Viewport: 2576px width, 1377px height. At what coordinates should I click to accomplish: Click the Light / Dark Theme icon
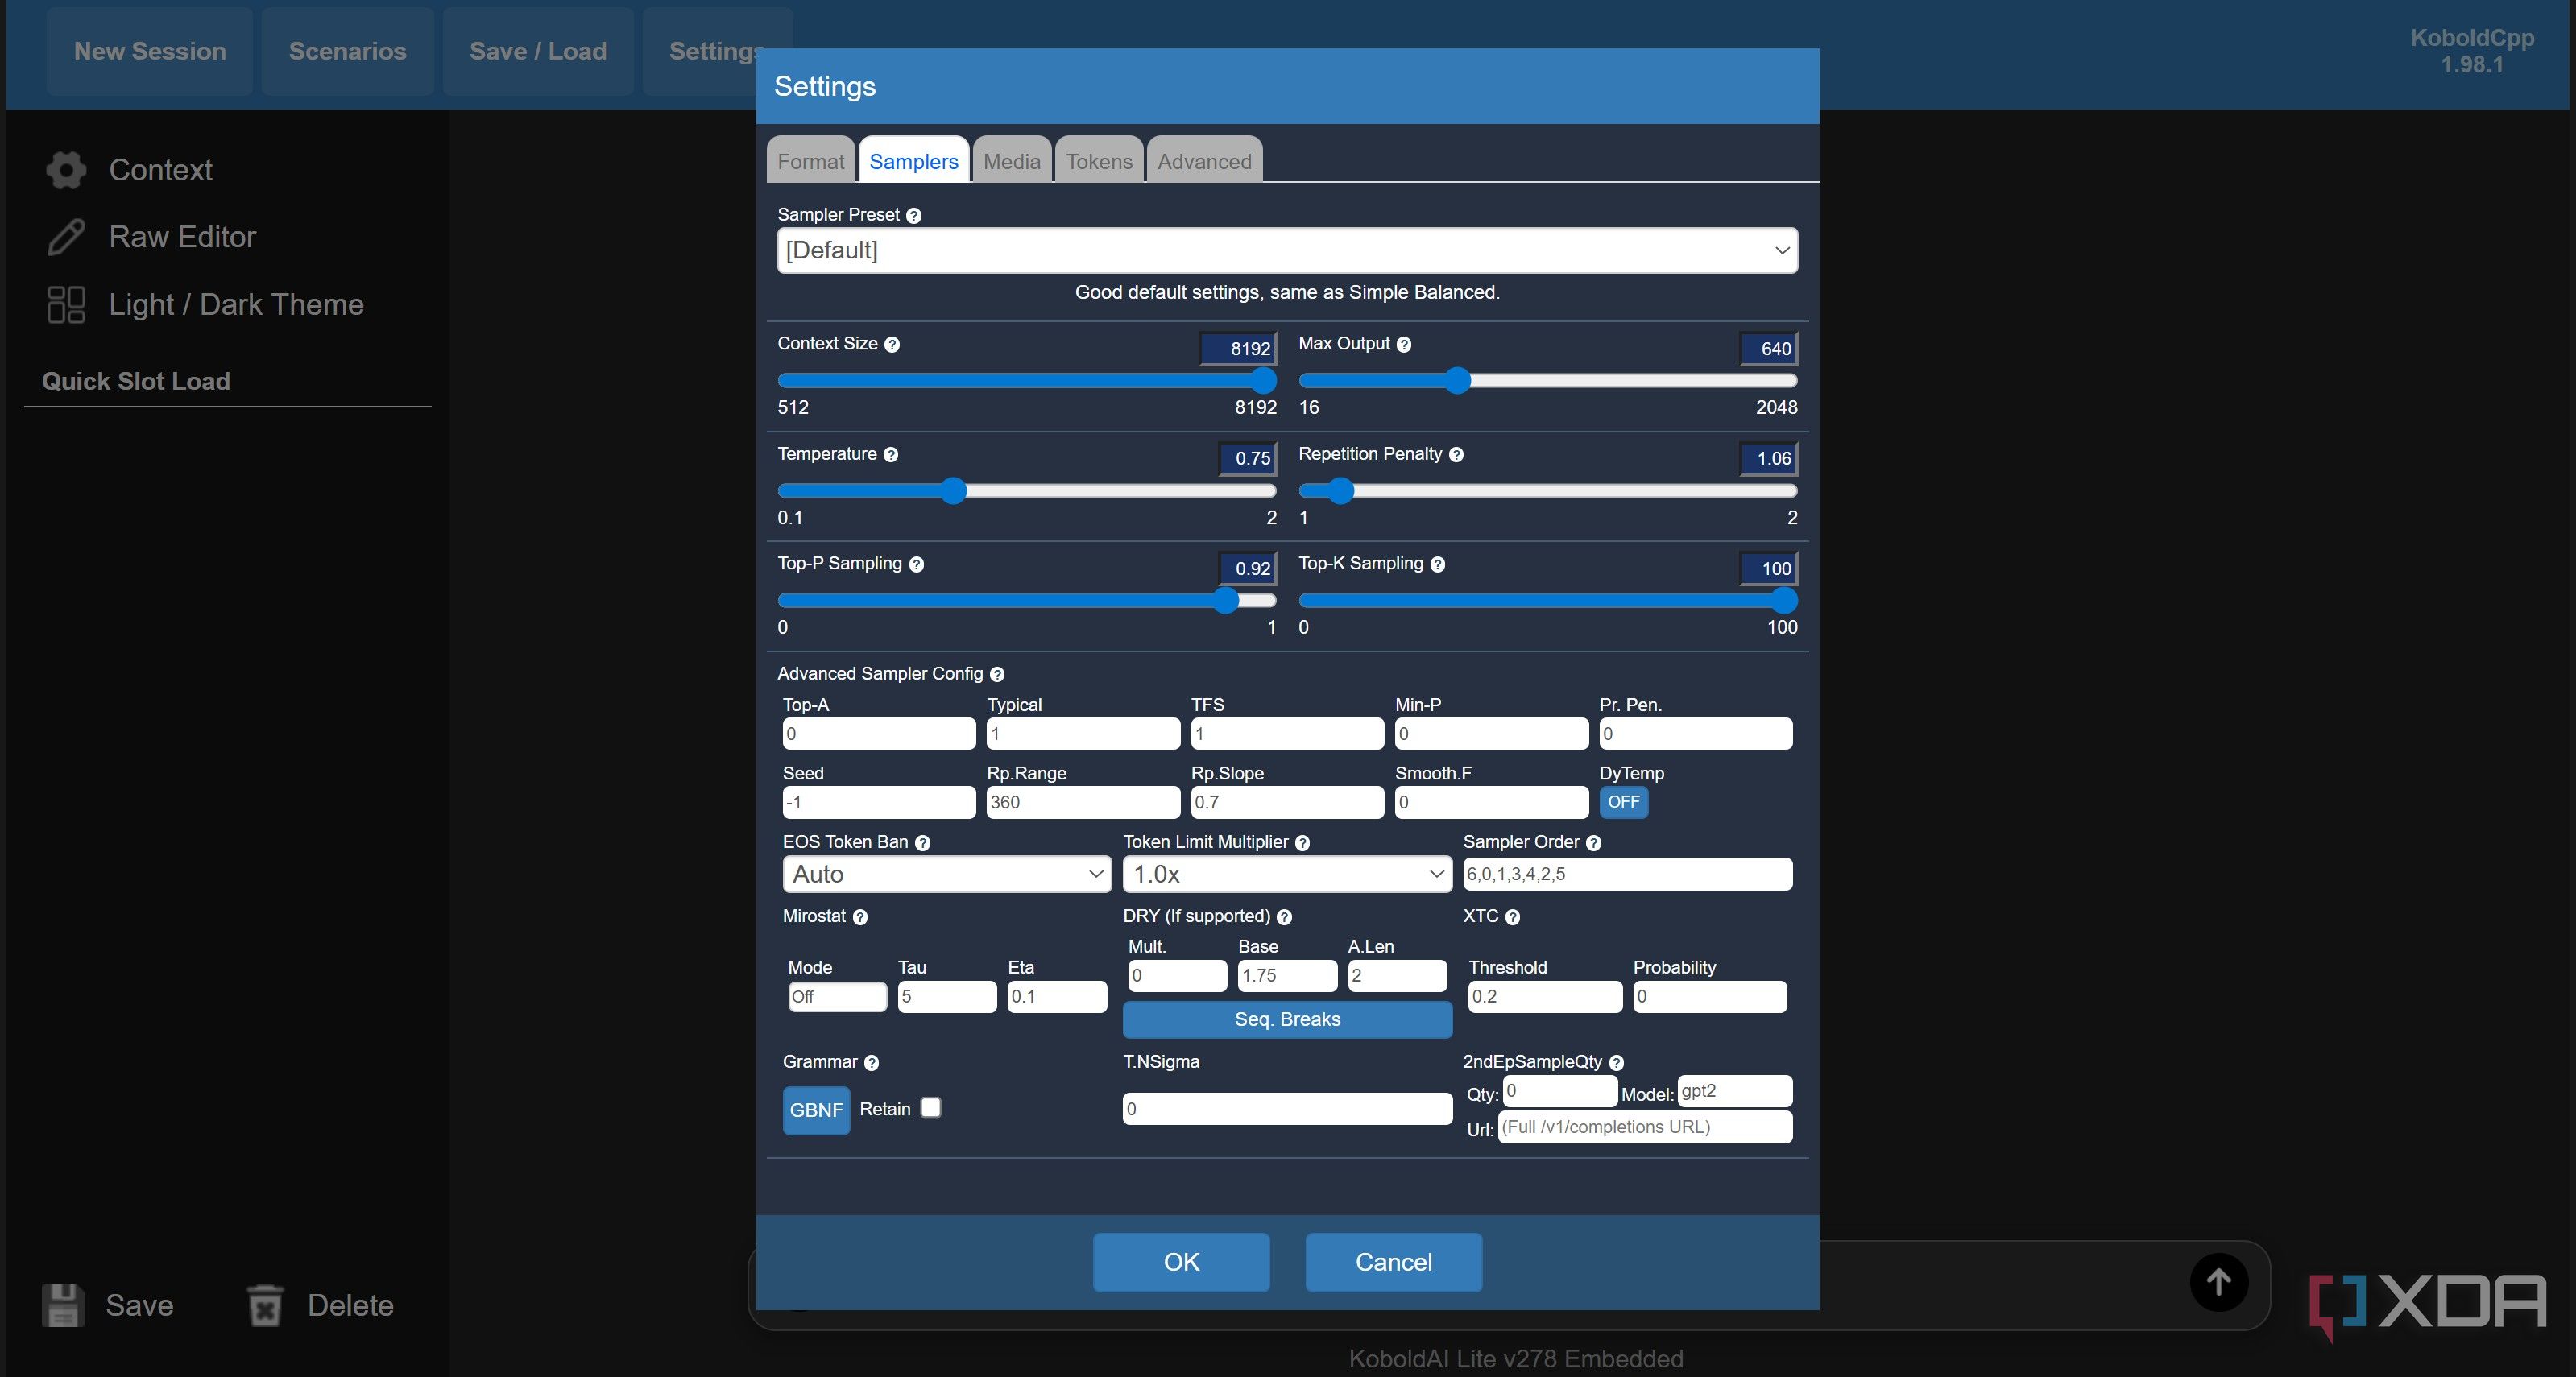(66, 304)
